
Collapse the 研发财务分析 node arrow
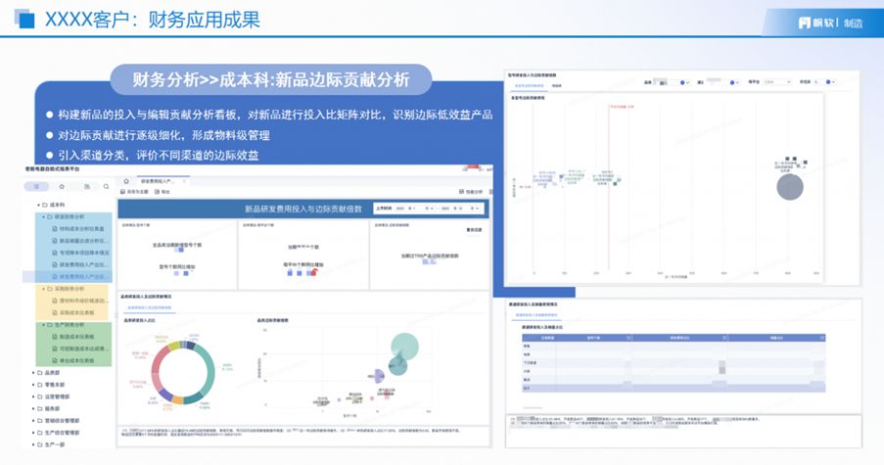pos(43,216)
